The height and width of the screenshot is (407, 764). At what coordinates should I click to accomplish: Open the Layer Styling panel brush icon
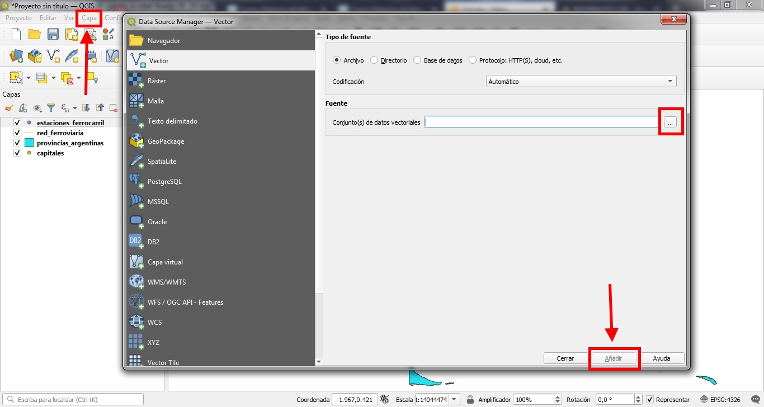tap(9, 108)
